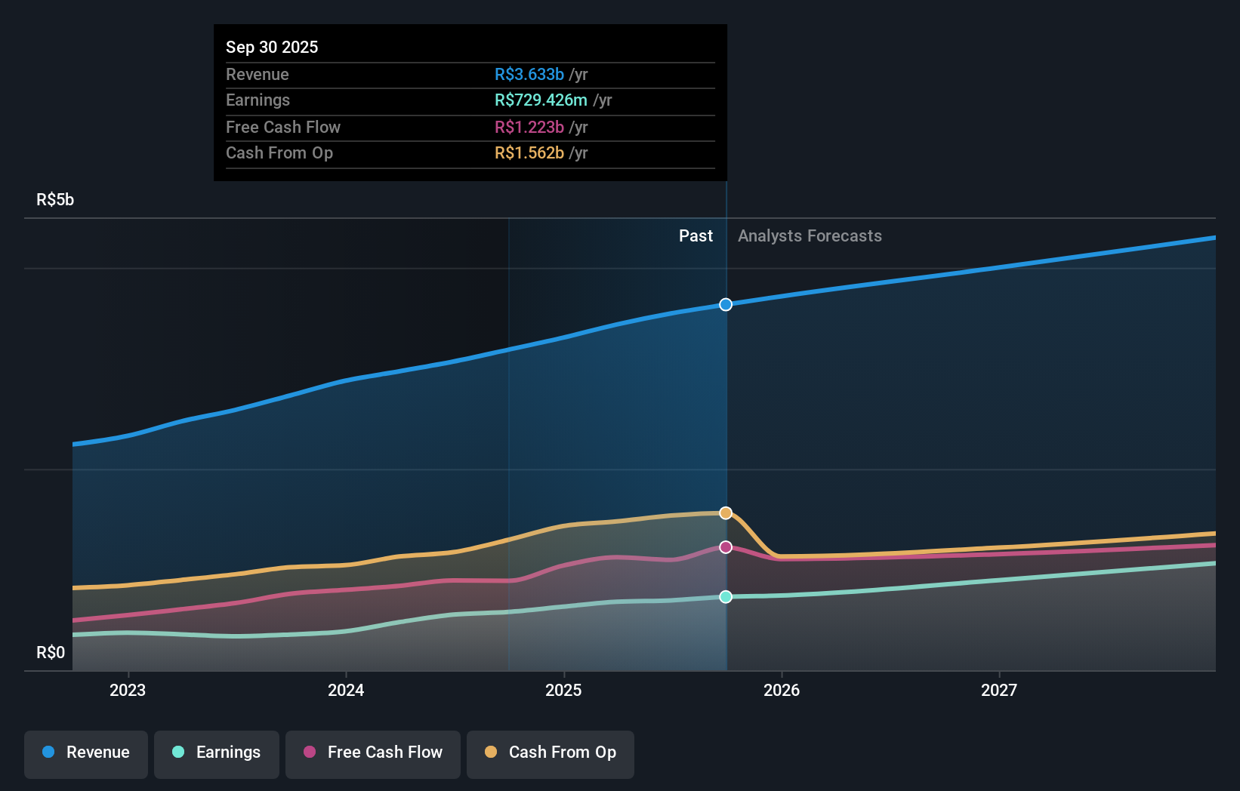Click the orange Cash From Op data marker

click(726, 512)
